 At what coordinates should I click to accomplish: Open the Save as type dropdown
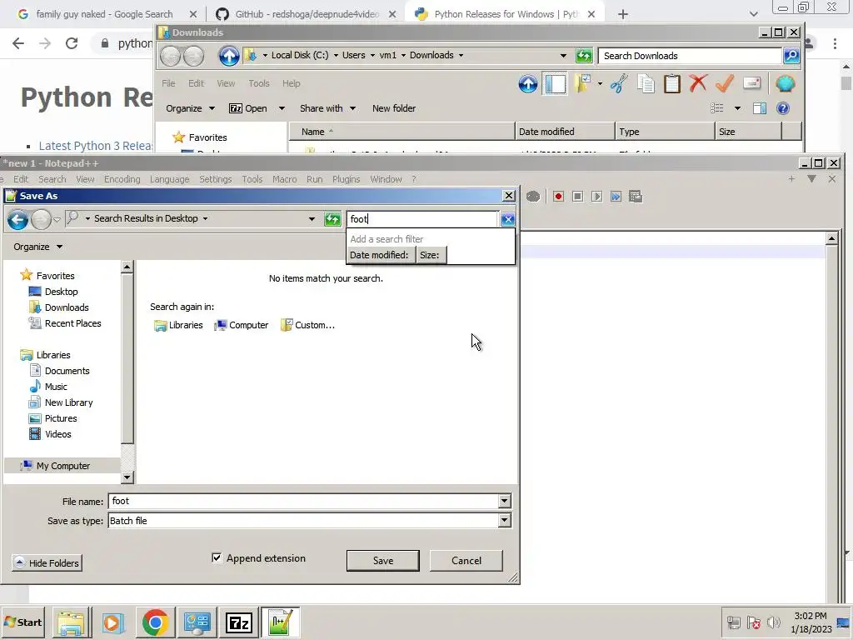(x=504, y=520)
